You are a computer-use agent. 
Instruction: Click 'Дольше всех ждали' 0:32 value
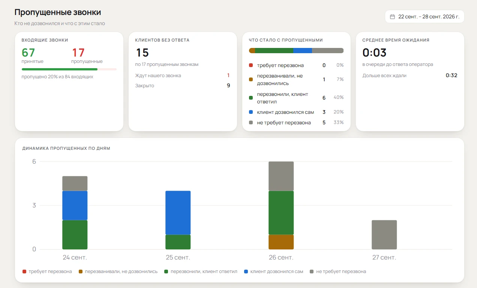(x=451, y=75)
